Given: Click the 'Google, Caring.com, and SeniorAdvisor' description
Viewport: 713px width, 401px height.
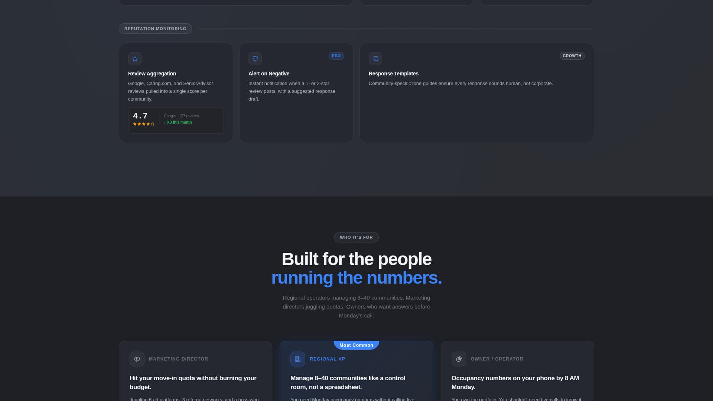Looking at the screenshot, I should point(170,91).
